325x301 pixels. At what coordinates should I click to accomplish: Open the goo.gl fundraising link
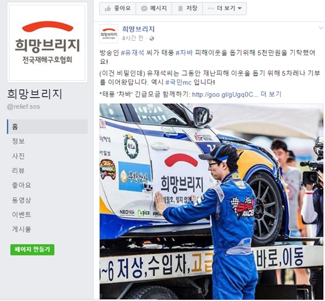(225, 95)
